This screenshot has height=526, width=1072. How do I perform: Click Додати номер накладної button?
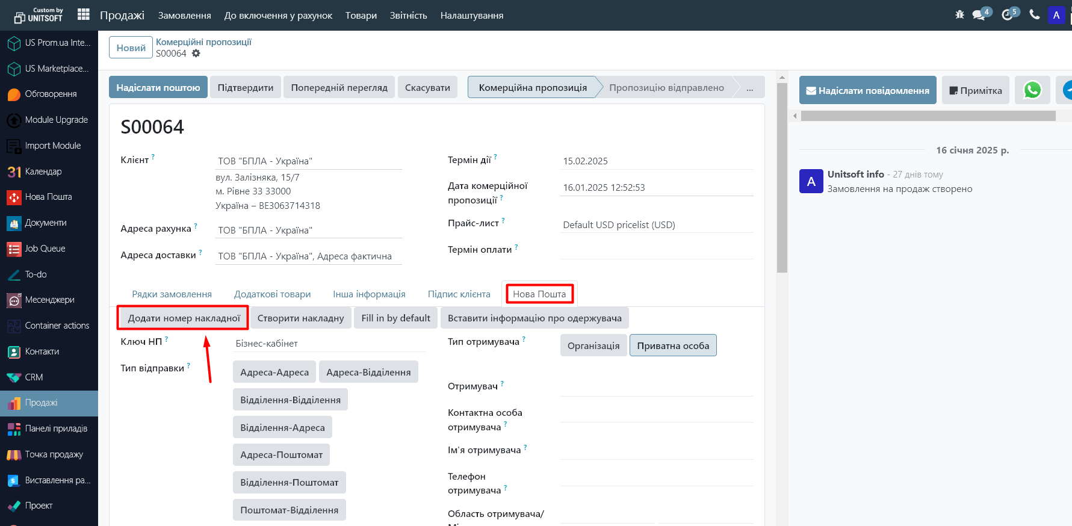(184, 318)
